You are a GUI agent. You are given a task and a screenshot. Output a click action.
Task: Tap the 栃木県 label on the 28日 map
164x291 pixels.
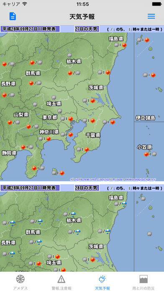click(74, 220)
